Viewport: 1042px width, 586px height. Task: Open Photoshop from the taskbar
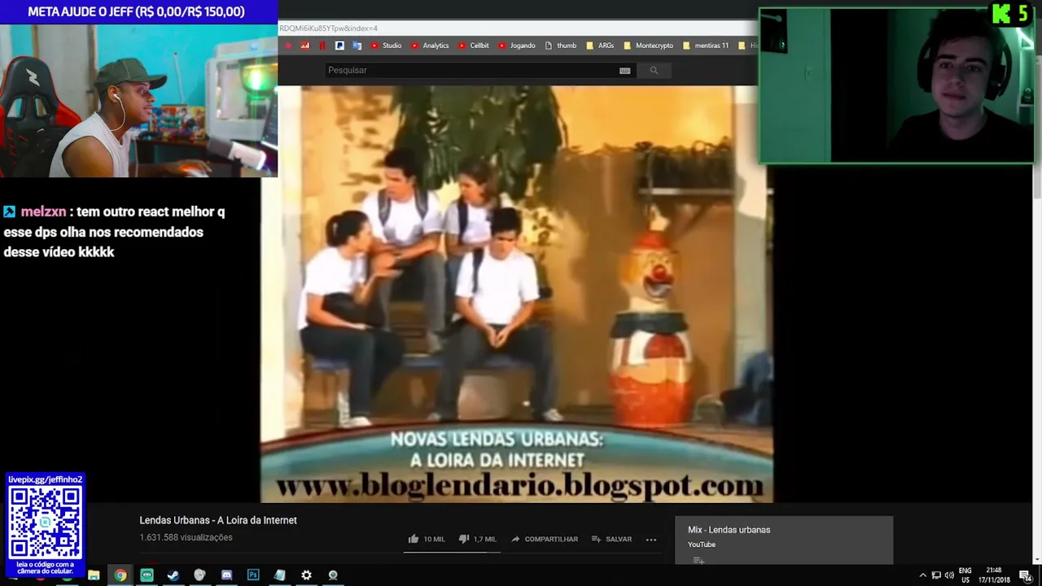click(x=253, y=575)
